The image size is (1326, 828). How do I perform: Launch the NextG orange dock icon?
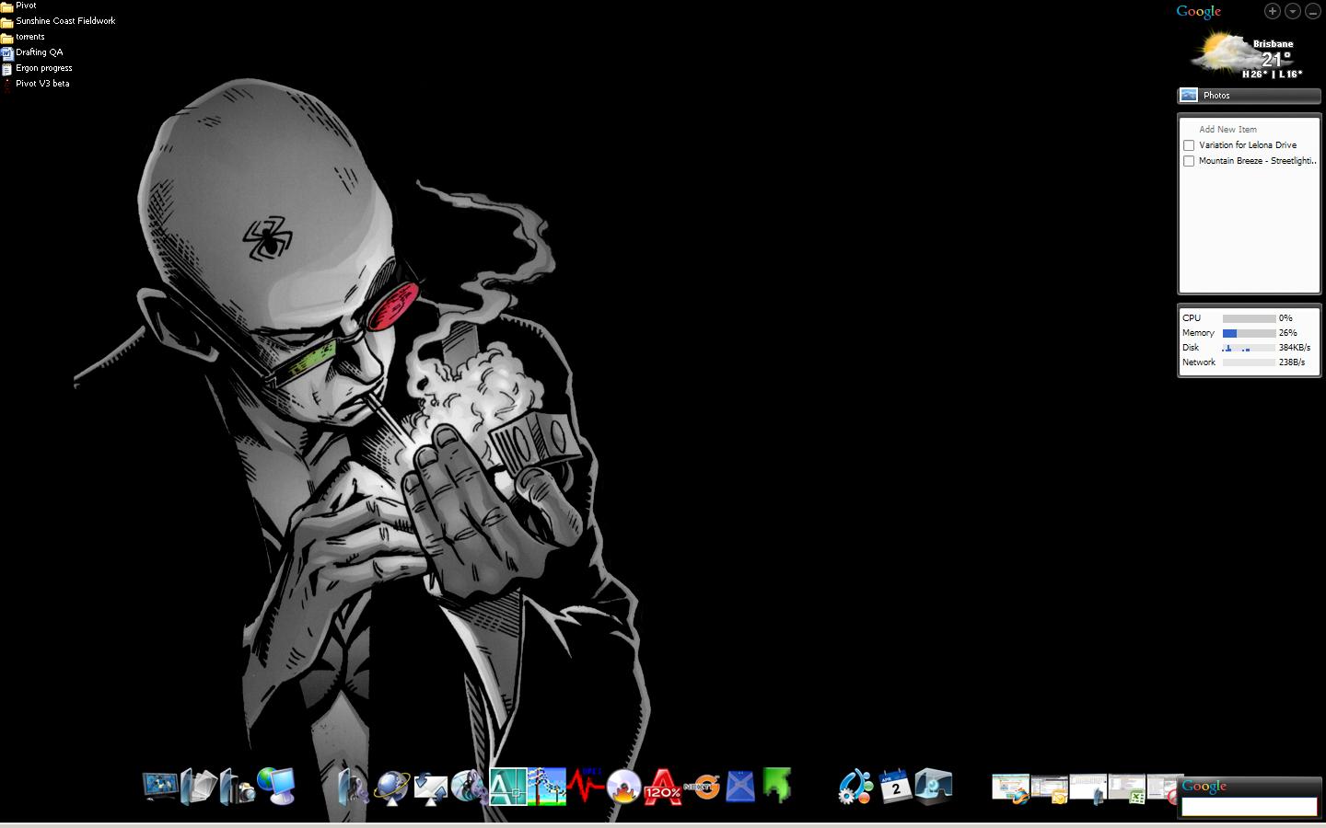[702, 787]
